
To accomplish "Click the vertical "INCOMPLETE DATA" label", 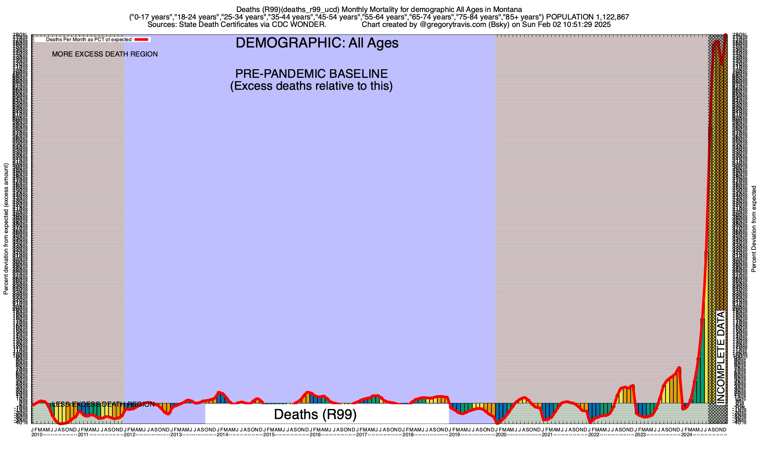I will (721, 357).
